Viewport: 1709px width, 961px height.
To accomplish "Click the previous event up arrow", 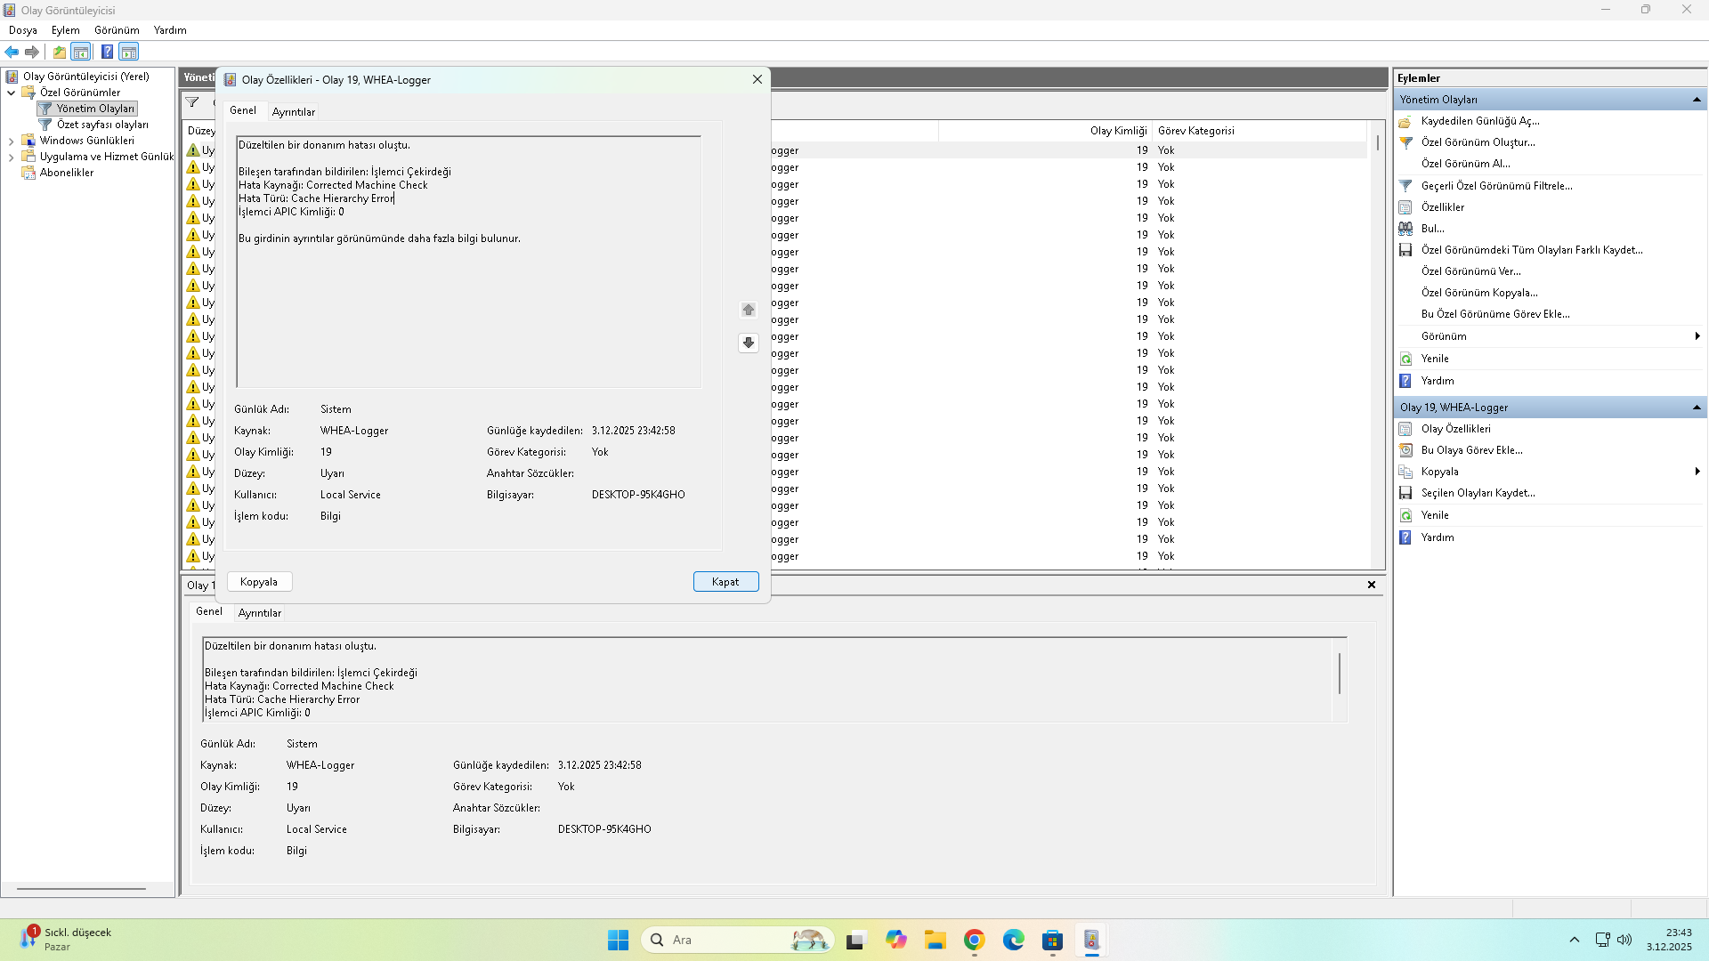I will click(x=749, y=310).
